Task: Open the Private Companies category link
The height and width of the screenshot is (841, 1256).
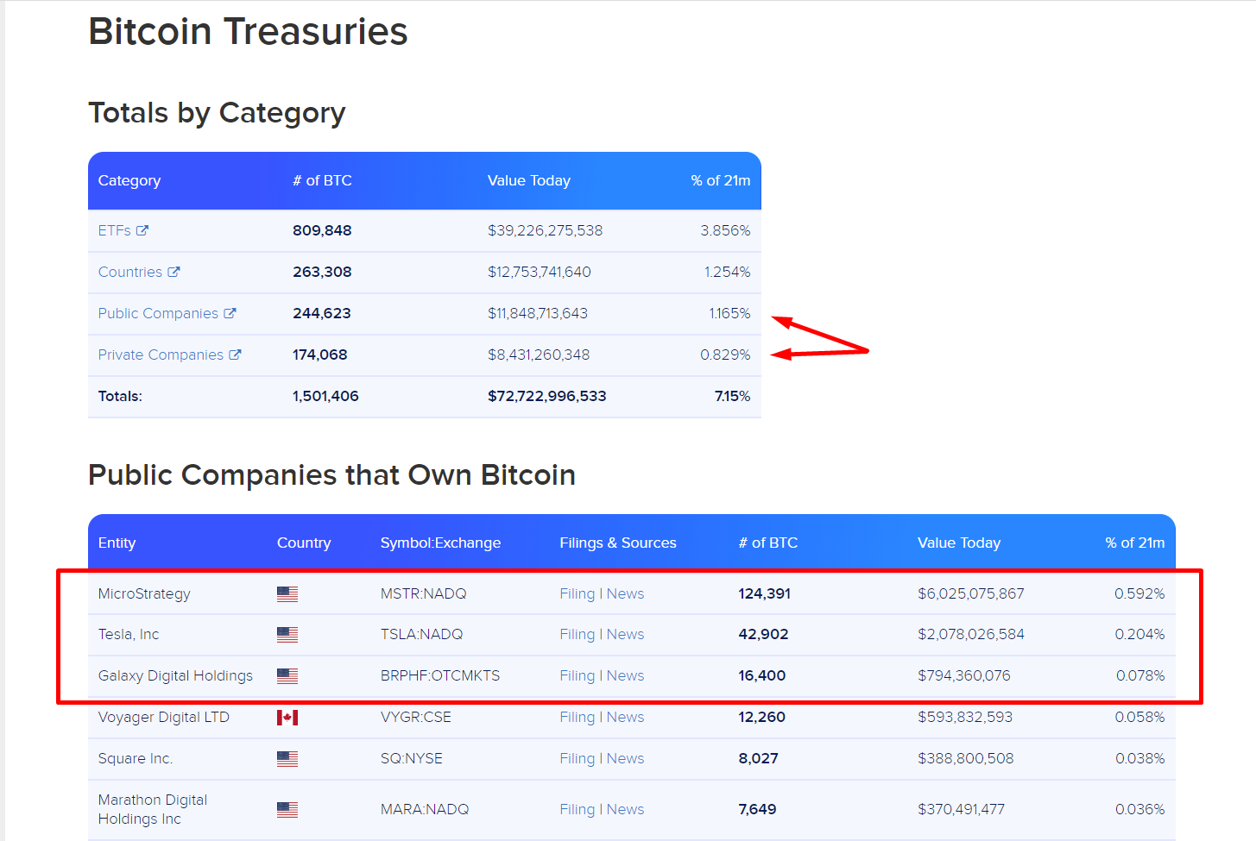Action: (x=161, y=355)
